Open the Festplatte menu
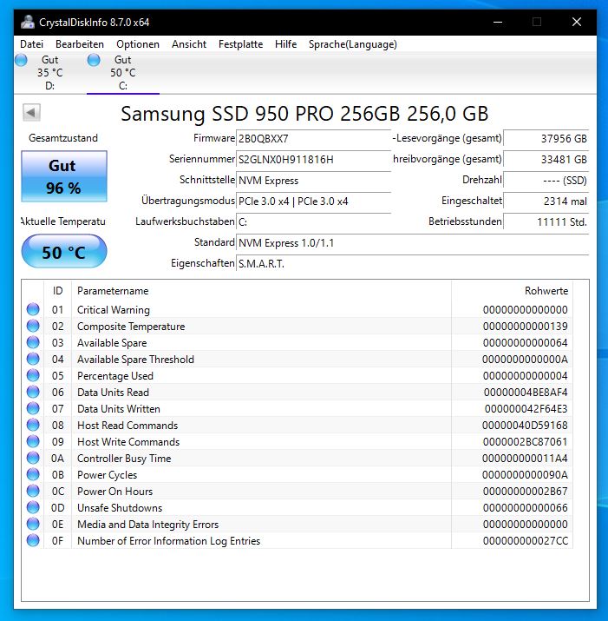608x621 pixels. pos(240,44)
